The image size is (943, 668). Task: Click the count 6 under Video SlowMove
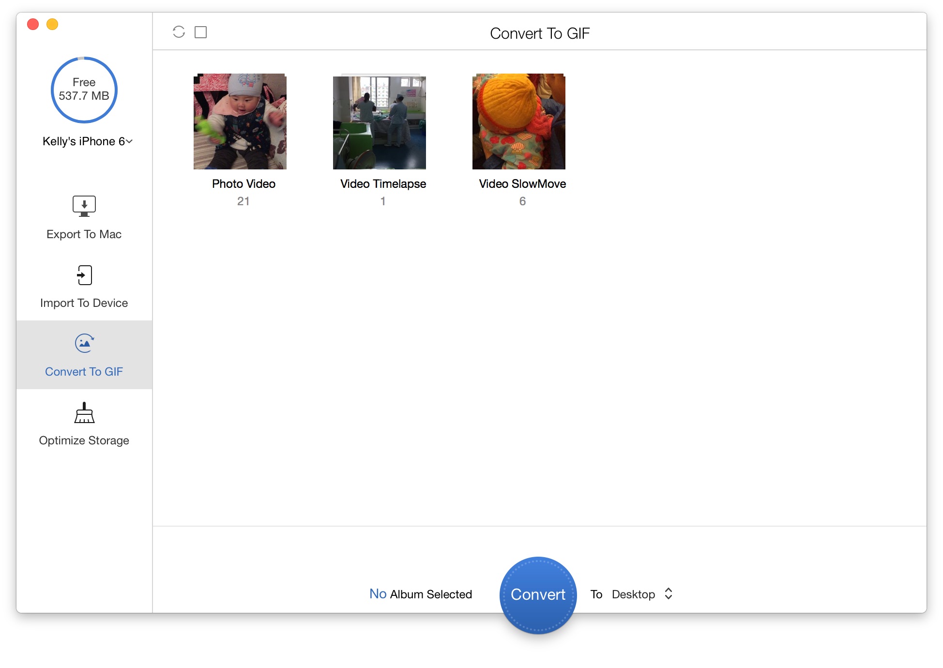[522, 201]
